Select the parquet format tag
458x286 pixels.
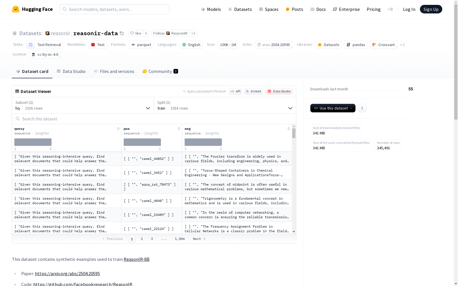pyautogui.click(x=141, y=45)
